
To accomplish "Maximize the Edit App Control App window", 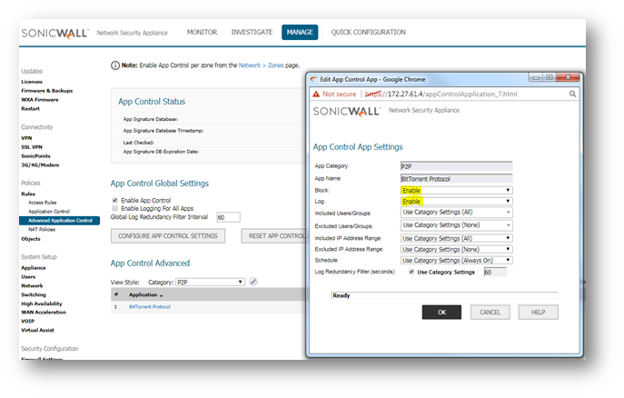I will tap(550, 77).
